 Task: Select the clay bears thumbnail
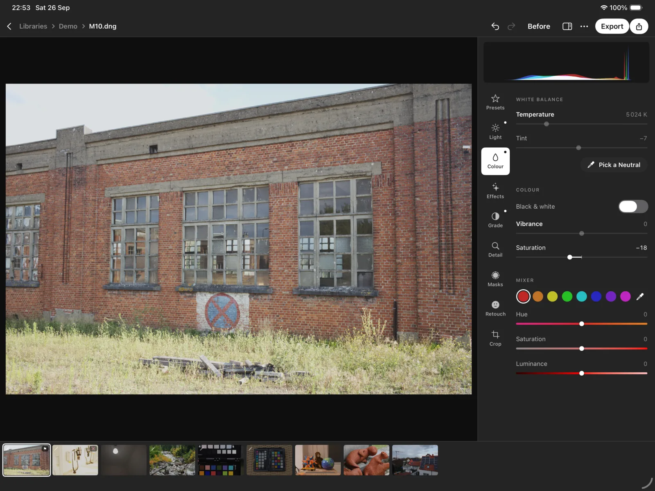click(x=366, y=460)
